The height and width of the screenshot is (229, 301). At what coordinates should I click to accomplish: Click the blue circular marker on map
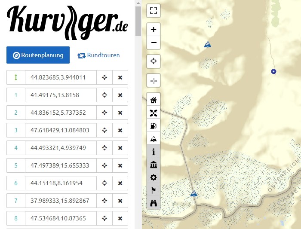(x=273, y=71)
